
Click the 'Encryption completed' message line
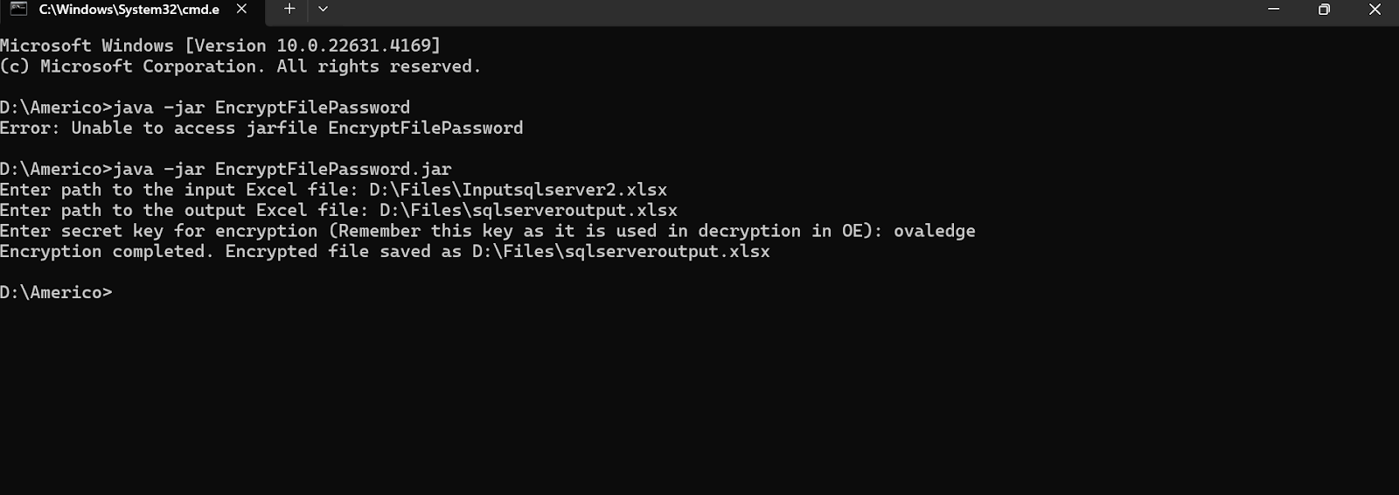pos(385,251)
